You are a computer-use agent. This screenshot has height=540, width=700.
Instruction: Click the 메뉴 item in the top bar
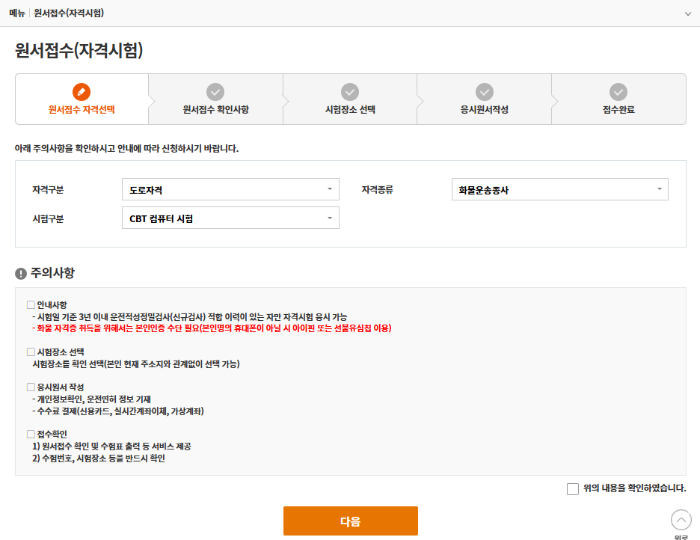[x=17, y=13]
